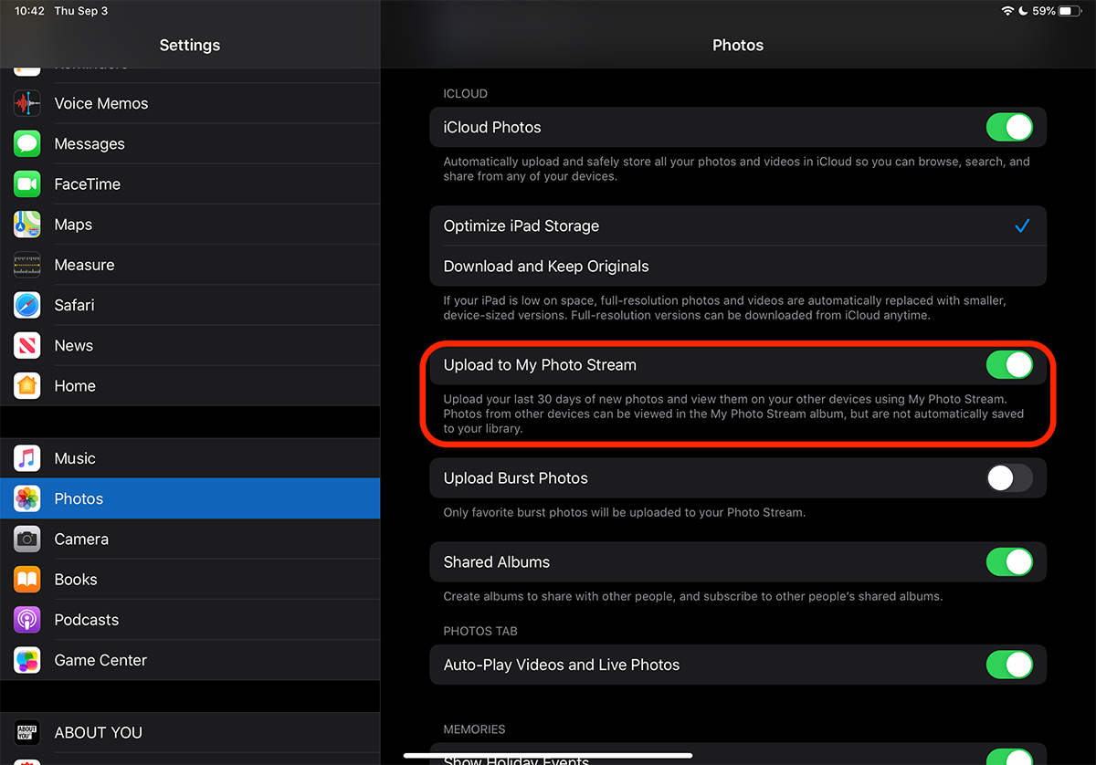
Task: Disable the iCloud Photos toggle
Action: pos(1009,127)
